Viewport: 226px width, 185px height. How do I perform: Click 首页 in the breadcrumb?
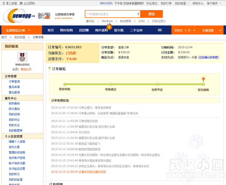coord(4,37)
